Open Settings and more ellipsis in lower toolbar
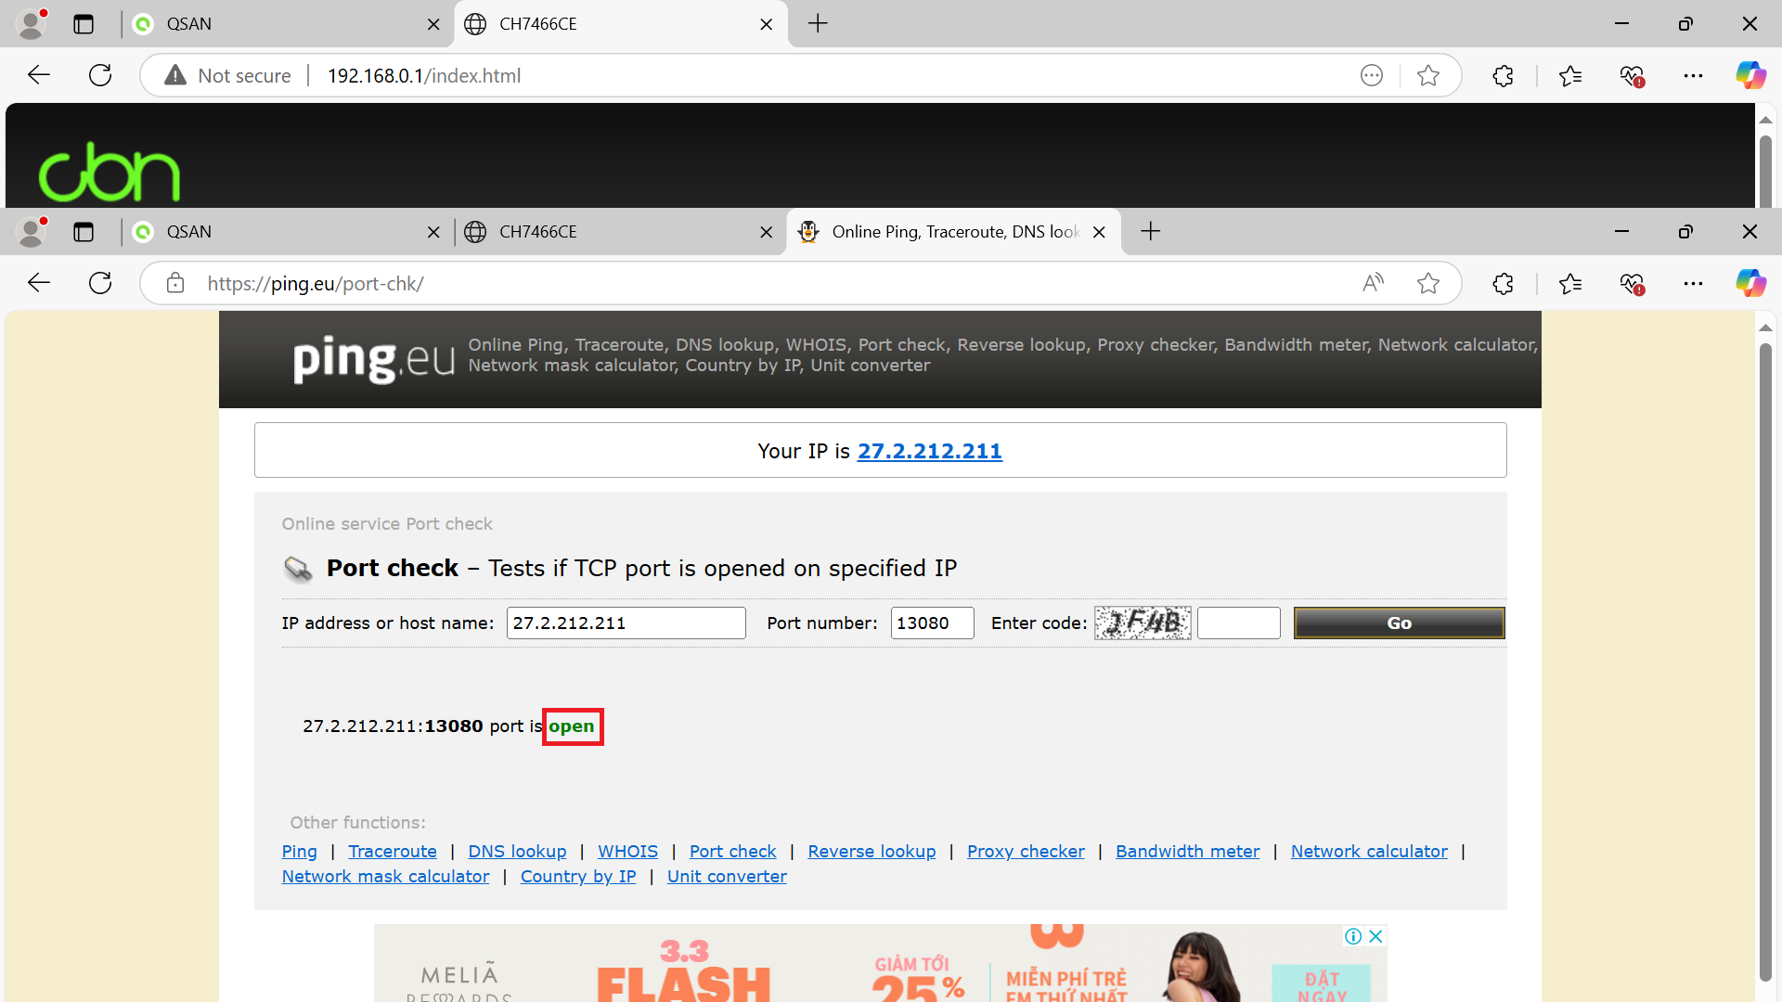The width and height of the screenshot is (1782, 1002). click(1693, 283)
